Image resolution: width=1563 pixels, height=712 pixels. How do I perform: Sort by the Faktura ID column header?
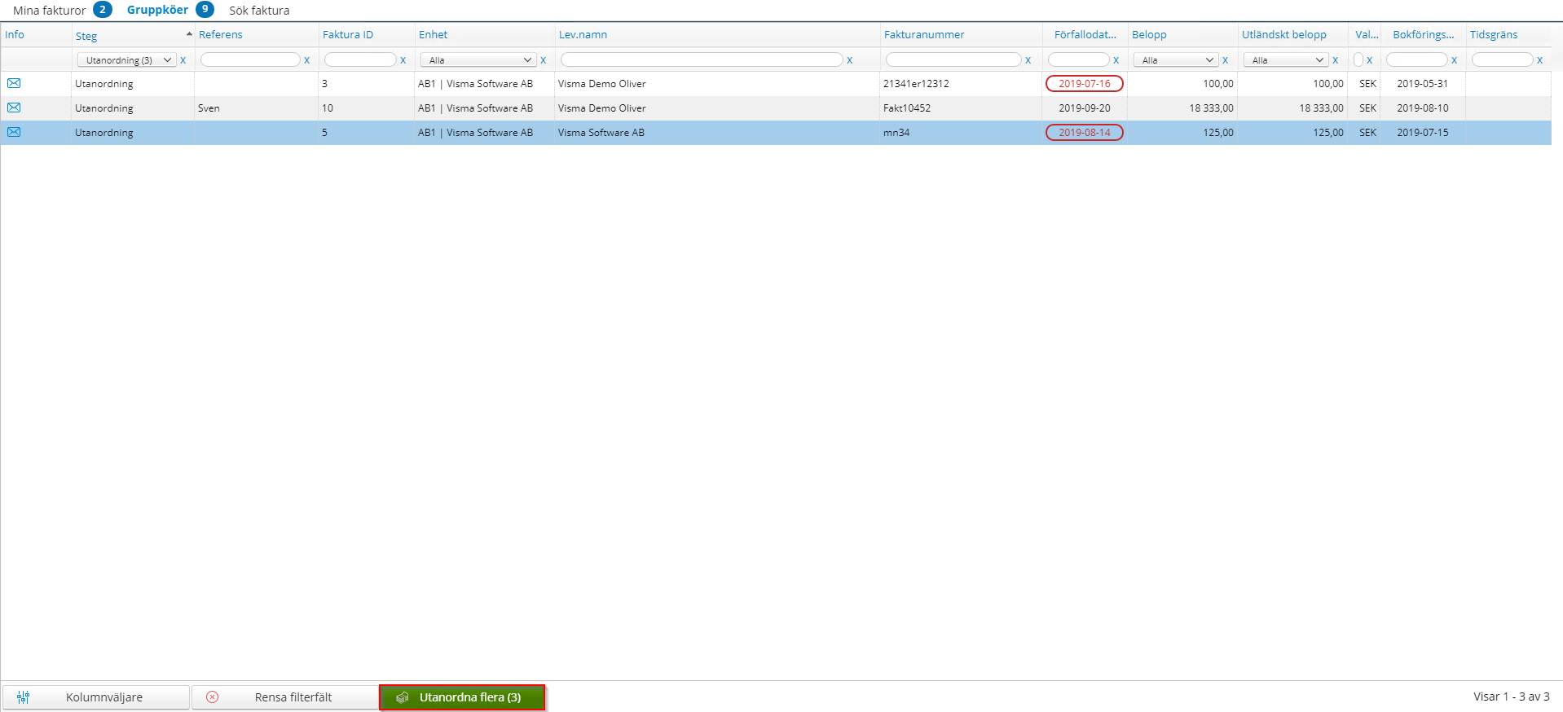(348, 34)
